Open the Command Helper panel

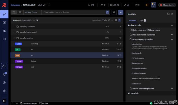pos(28,103)
